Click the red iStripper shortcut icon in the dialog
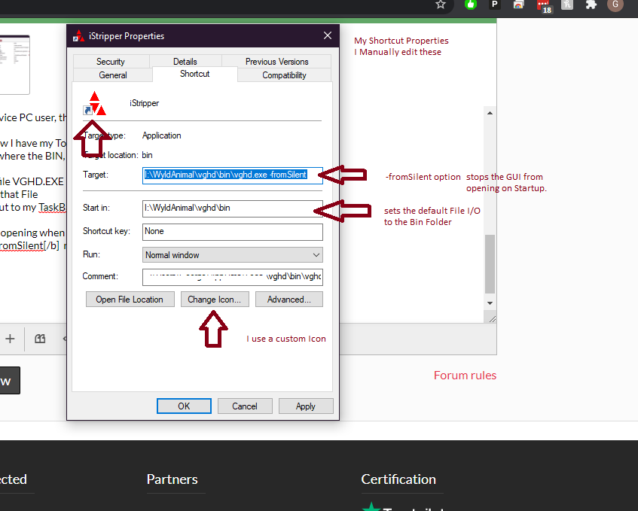Viewport: 638px width, 511px height. [x=95, y=104]
